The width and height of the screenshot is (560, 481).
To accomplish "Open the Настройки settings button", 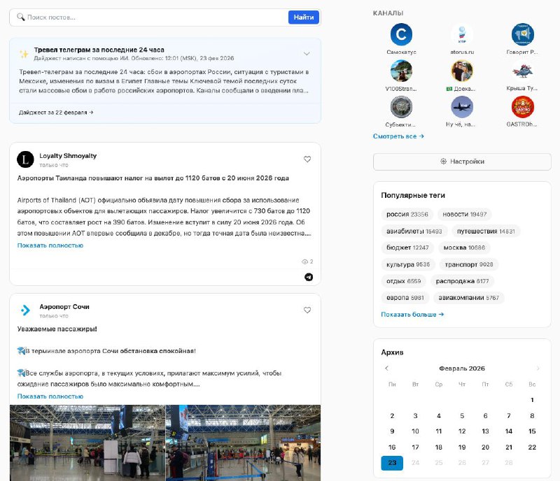I will [462, 161].
